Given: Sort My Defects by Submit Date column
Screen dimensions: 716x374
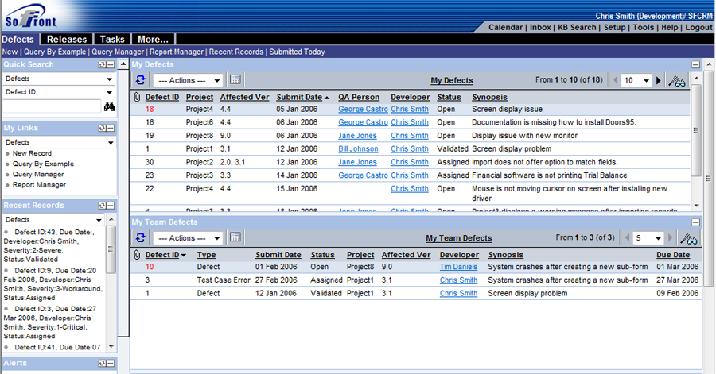Looking at the screenshot, I should tap(299, 97).
